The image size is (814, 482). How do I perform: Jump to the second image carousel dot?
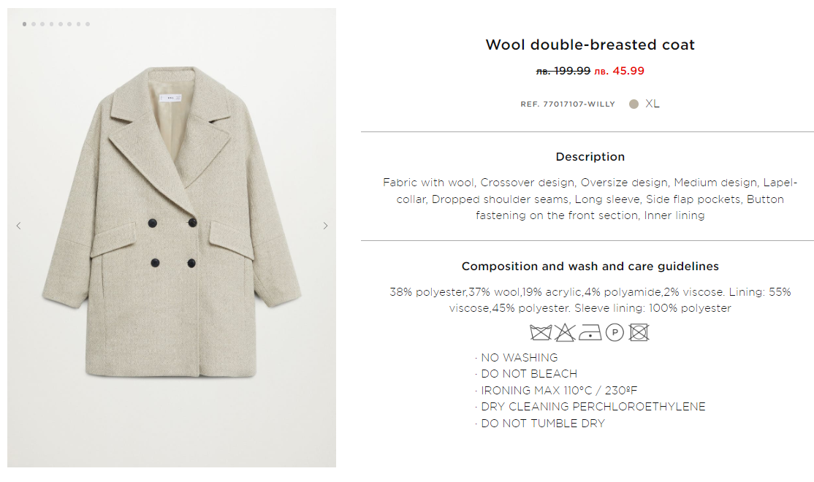click(x=34, y=24)
